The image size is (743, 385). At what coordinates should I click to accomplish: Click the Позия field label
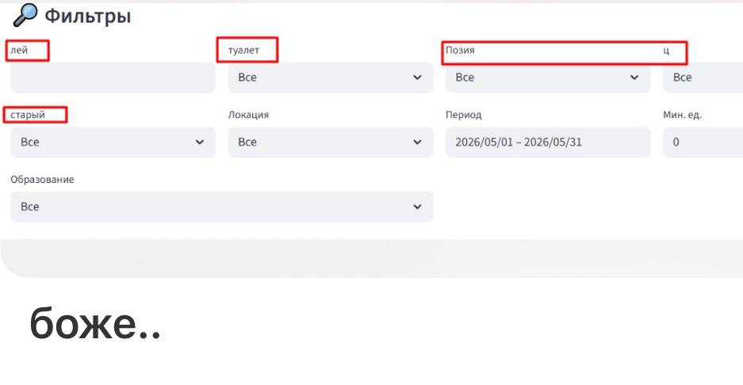pos(460,50)
